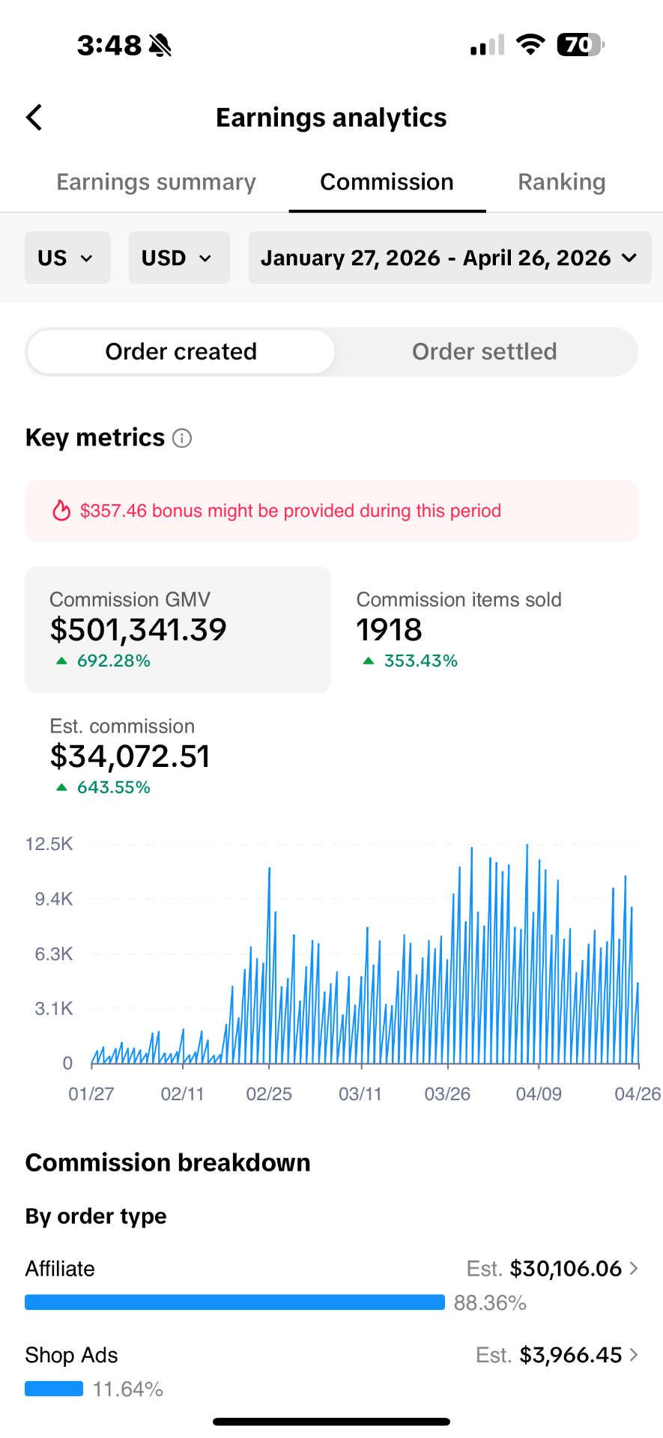Tap the Key metrics info icon
663x1438 pixels.
[x=182, y=438]
